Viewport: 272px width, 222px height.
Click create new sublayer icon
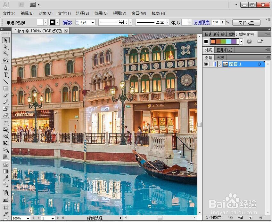click(240, 217)
